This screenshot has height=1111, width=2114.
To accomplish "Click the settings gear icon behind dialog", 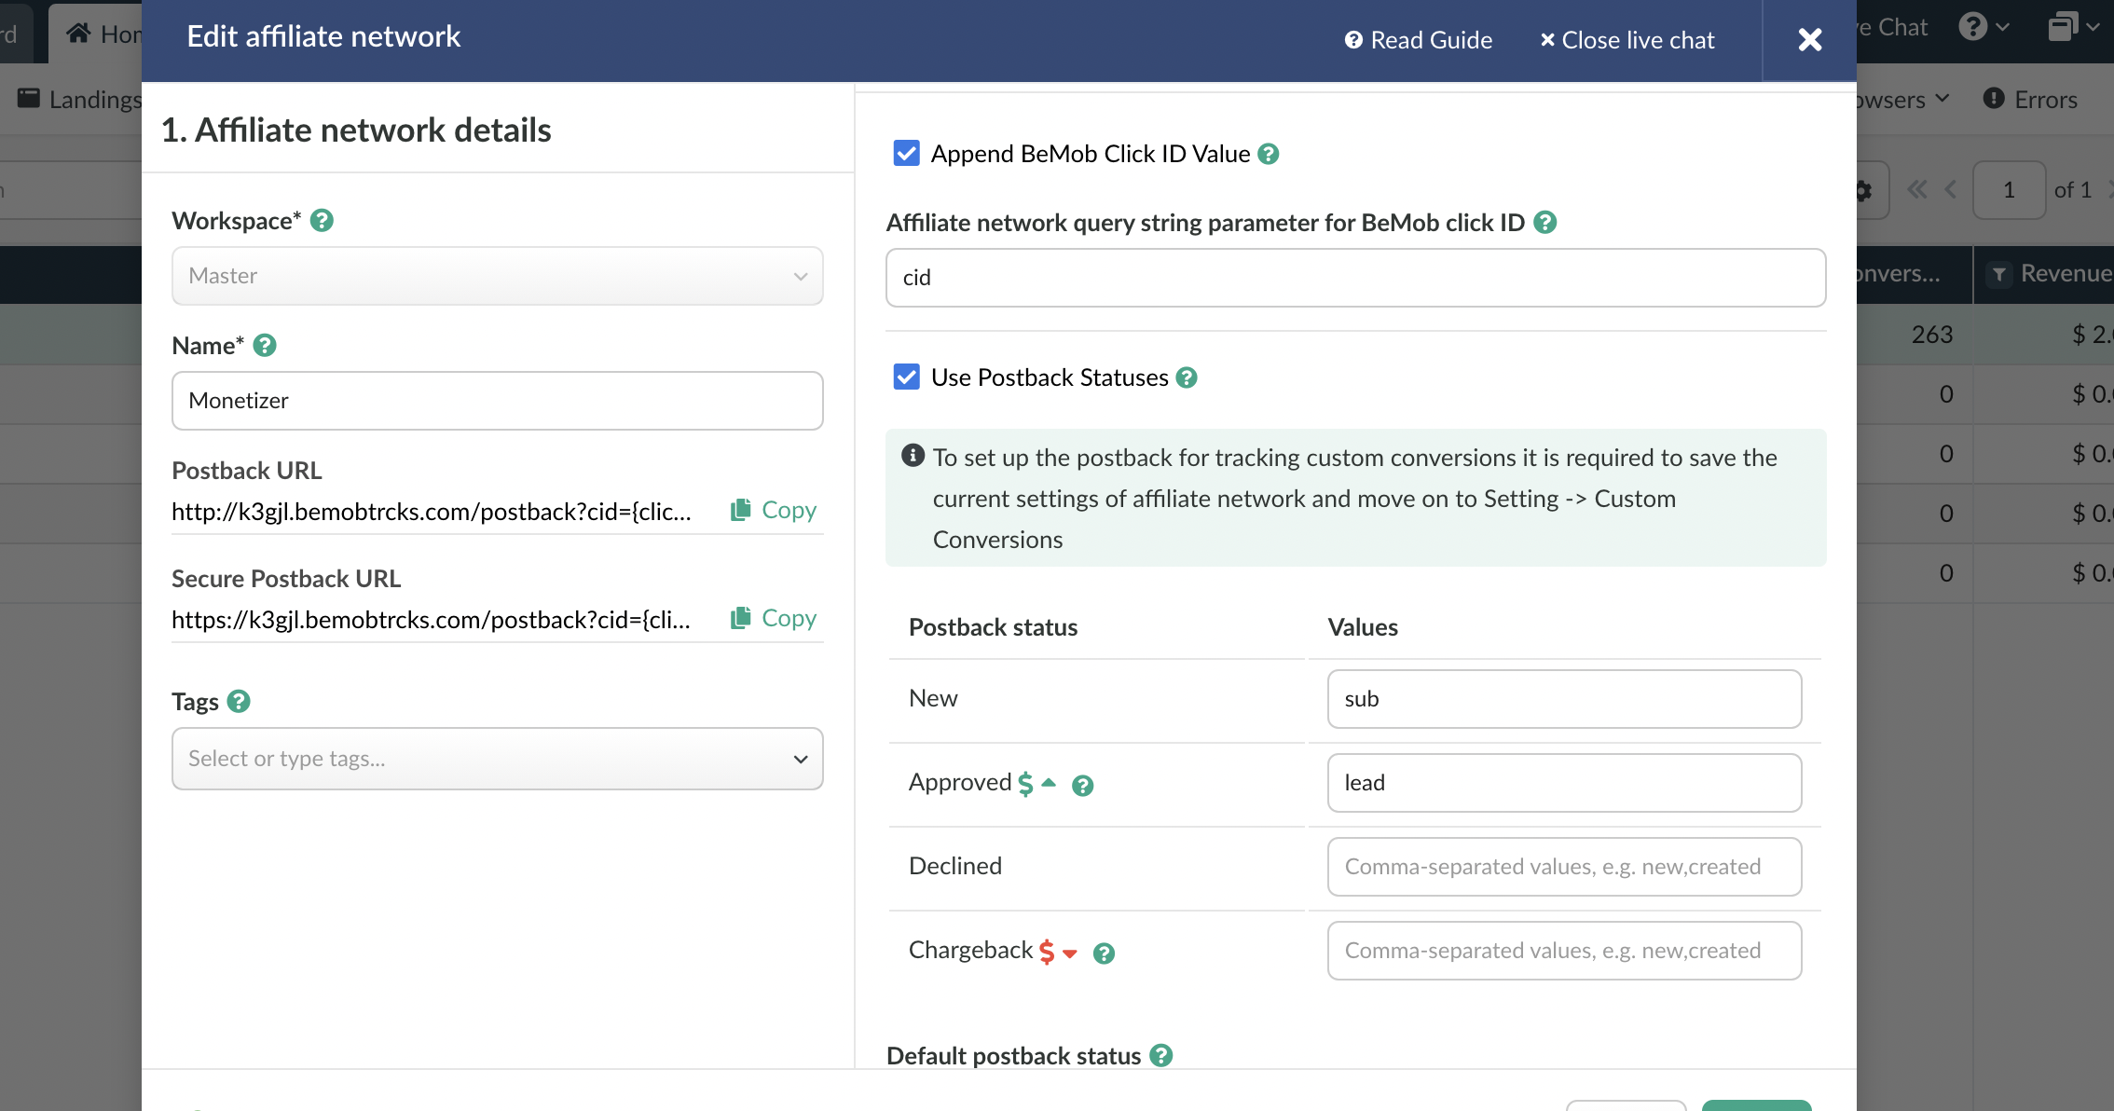I will point(1863,191).
